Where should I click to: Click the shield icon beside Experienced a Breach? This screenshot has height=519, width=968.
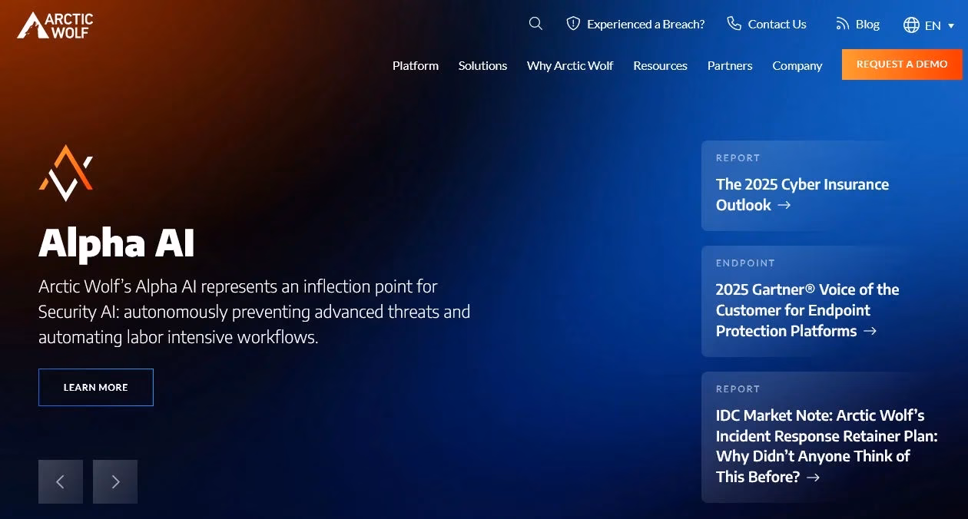(x=573, y=24)
